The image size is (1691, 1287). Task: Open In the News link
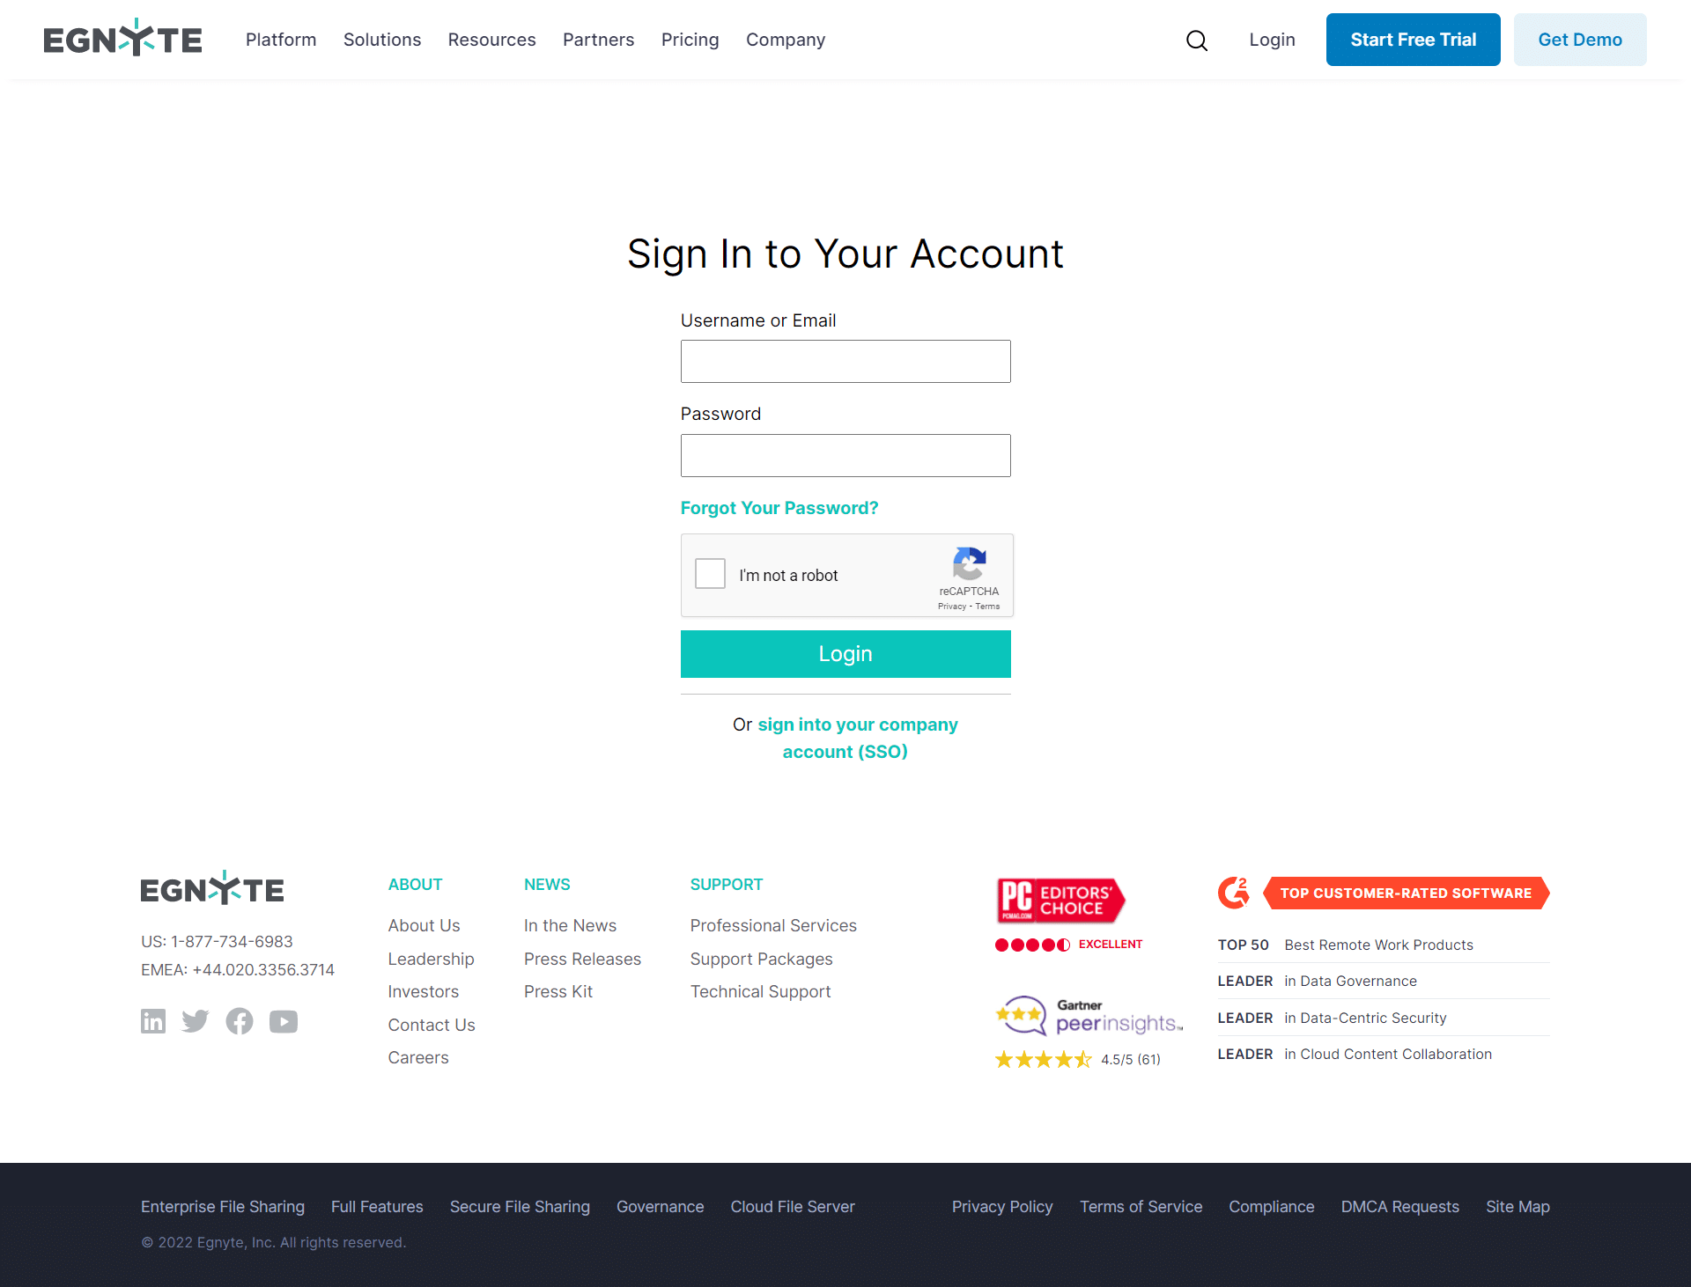coord(570,925)
